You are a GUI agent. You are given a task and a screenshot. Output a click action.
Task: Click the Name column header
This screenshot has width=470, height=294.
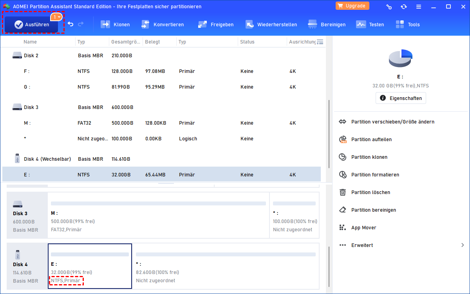[30, 42]
